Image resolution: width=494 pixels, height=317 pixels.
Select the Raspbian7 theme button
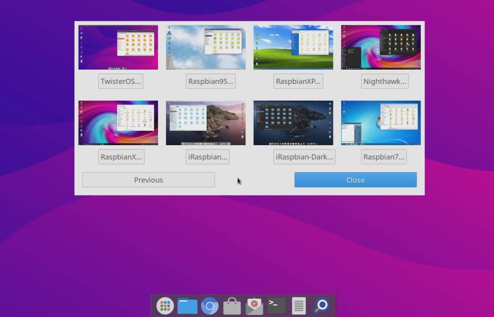pyautogui.click(x=384, y=157)
